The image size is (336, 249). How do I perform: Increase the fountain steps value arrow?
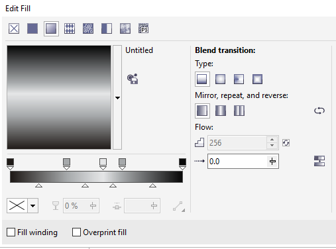coord(272,140)
